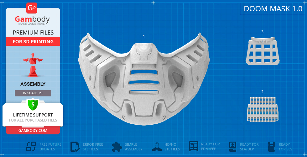The image size is (307, 157).
Task: Select the main Doom mask part 1
Action: [144, 78]
